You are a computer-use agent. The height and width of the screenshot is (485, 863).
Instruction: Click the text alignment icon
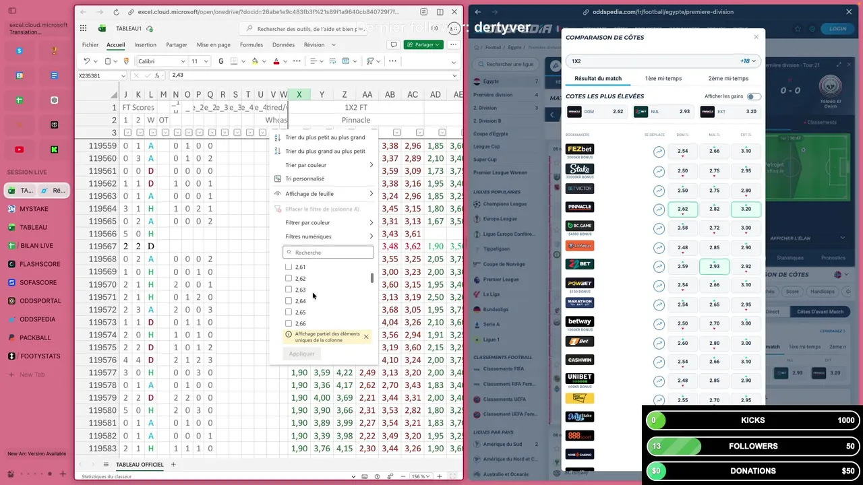click(x=312, y=61)
